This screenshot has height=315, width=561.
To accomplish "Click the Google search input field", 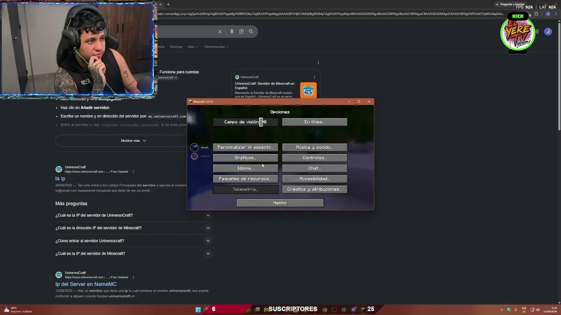I will [186, 31].
